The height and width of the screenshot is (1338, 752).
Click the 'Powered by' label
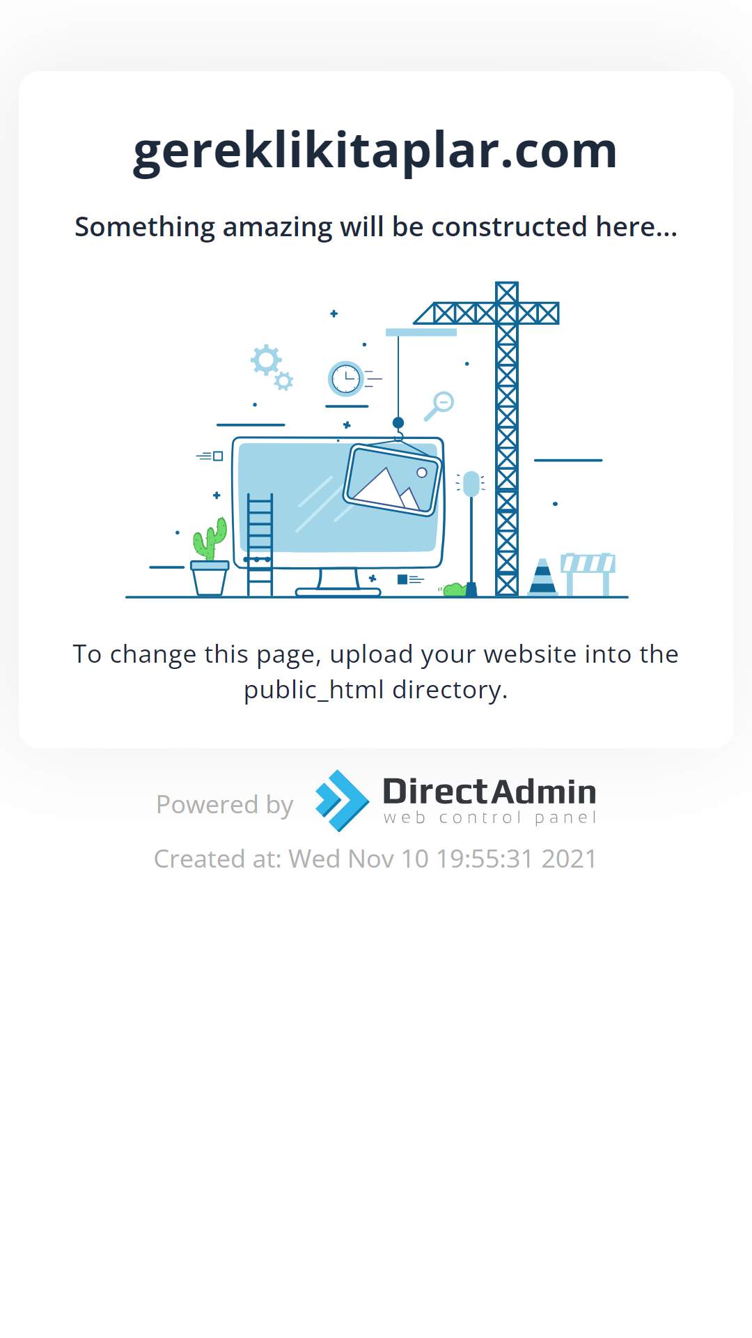[x=224, y=804]
